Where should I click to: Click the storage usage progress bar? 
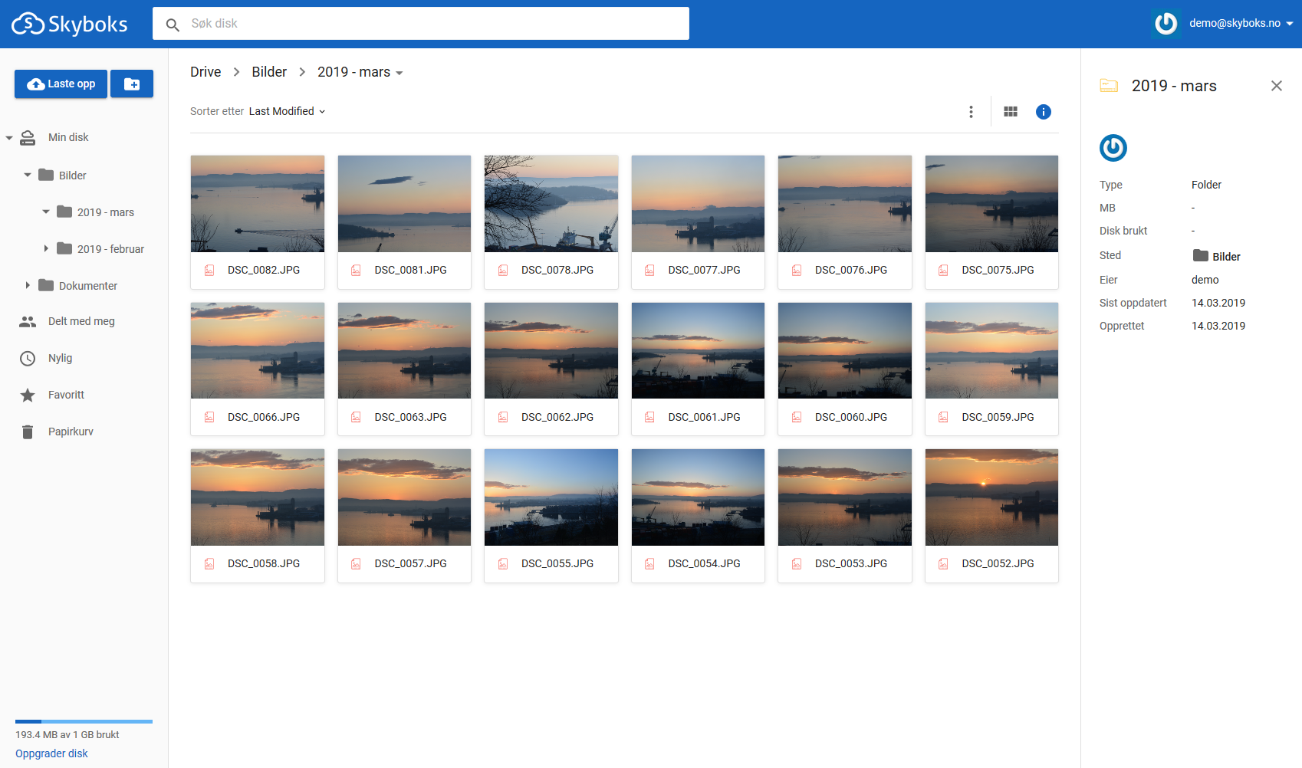point(84,721)
